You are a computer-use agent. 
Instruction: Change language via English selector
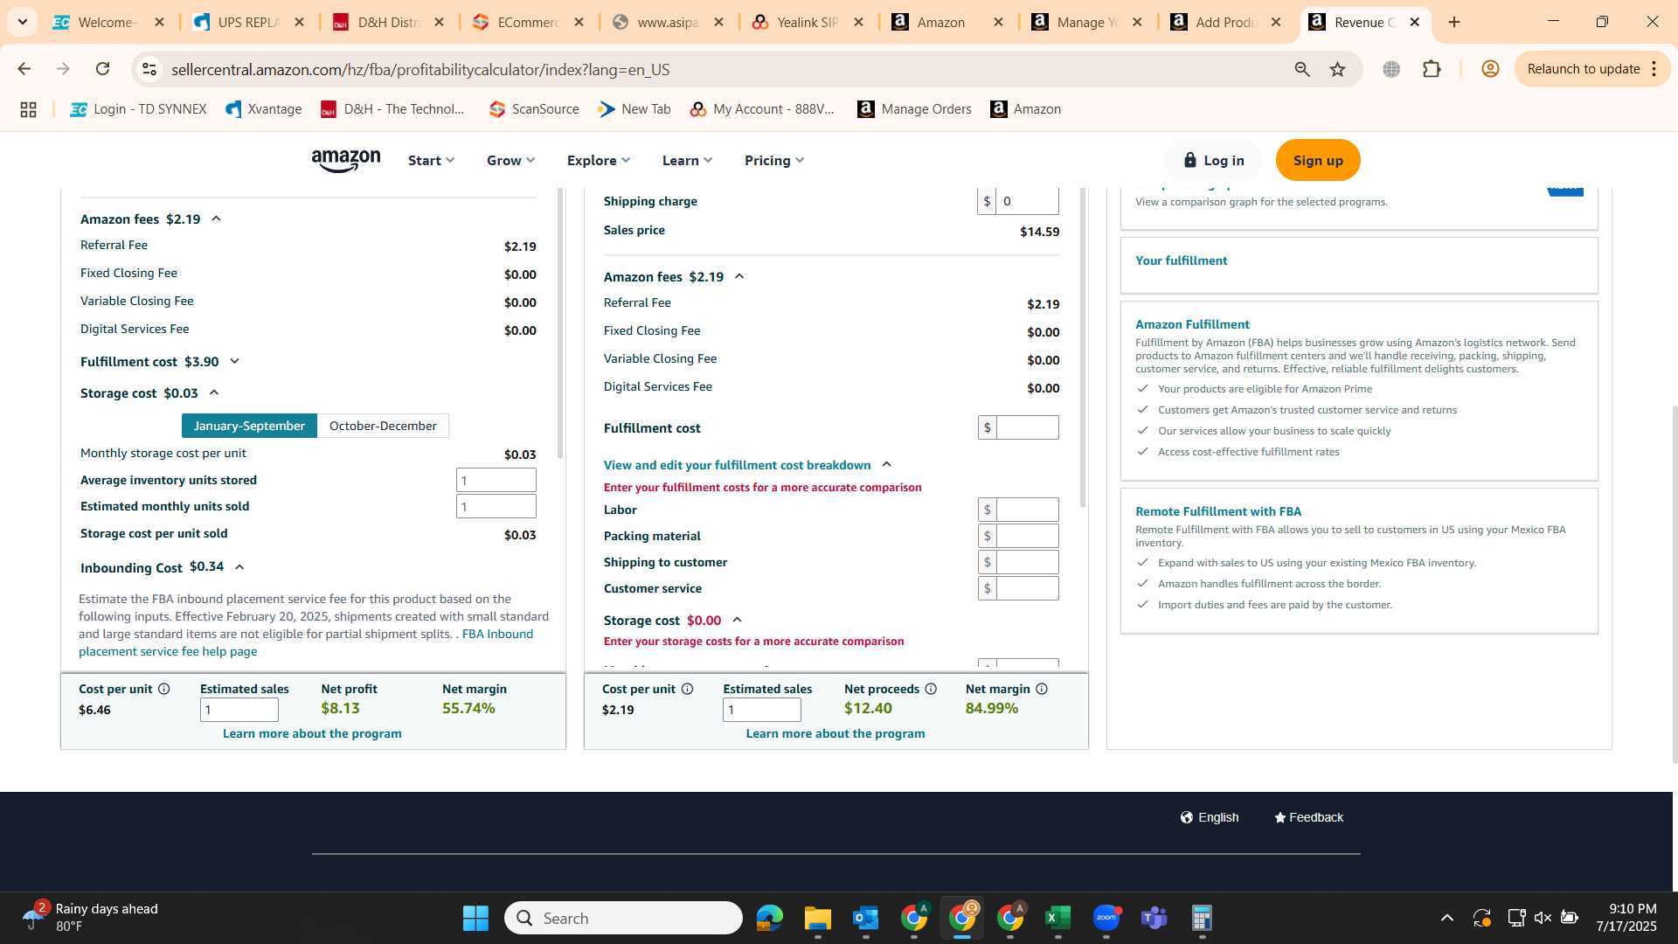(1210, 817)
